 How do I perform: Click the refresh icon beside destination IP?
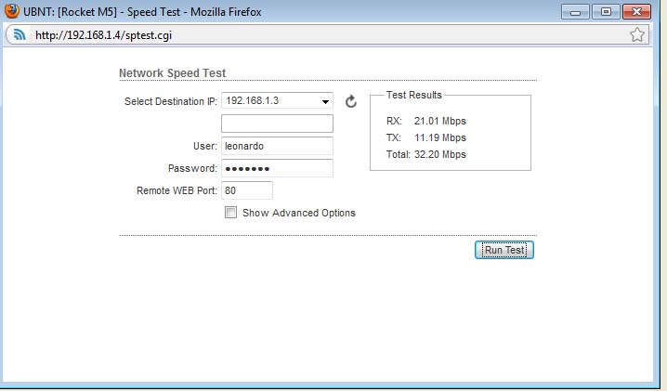351,101
